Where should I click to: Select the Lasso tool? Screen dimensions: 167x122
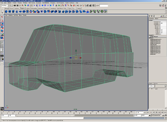(x=2, y=21)
